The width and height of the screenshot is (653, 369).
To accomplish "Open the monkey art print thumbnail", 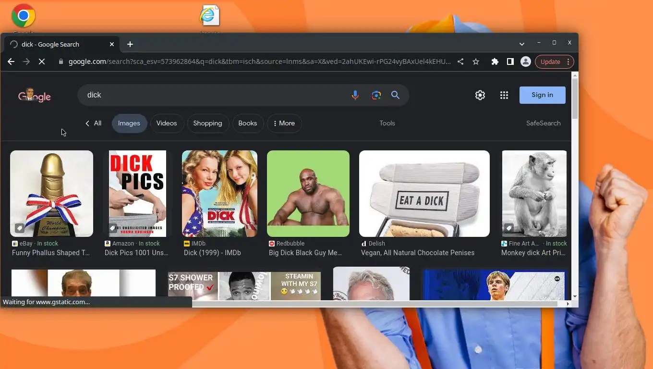I will tap(534, 194).
